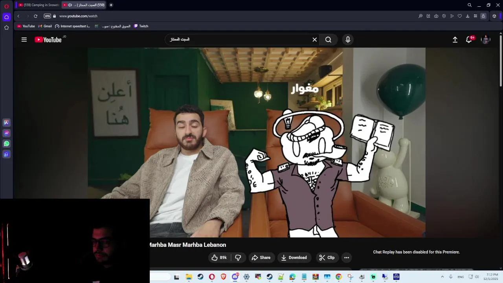Open ad blocker shield icon

point(444,16)
